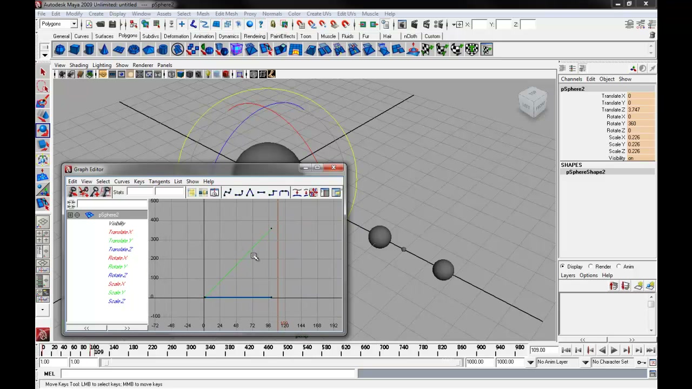The width and height of the screenshot is (692, 389).
Task: Switch to the Rendering shelf tab
Action: click(254, 36)
